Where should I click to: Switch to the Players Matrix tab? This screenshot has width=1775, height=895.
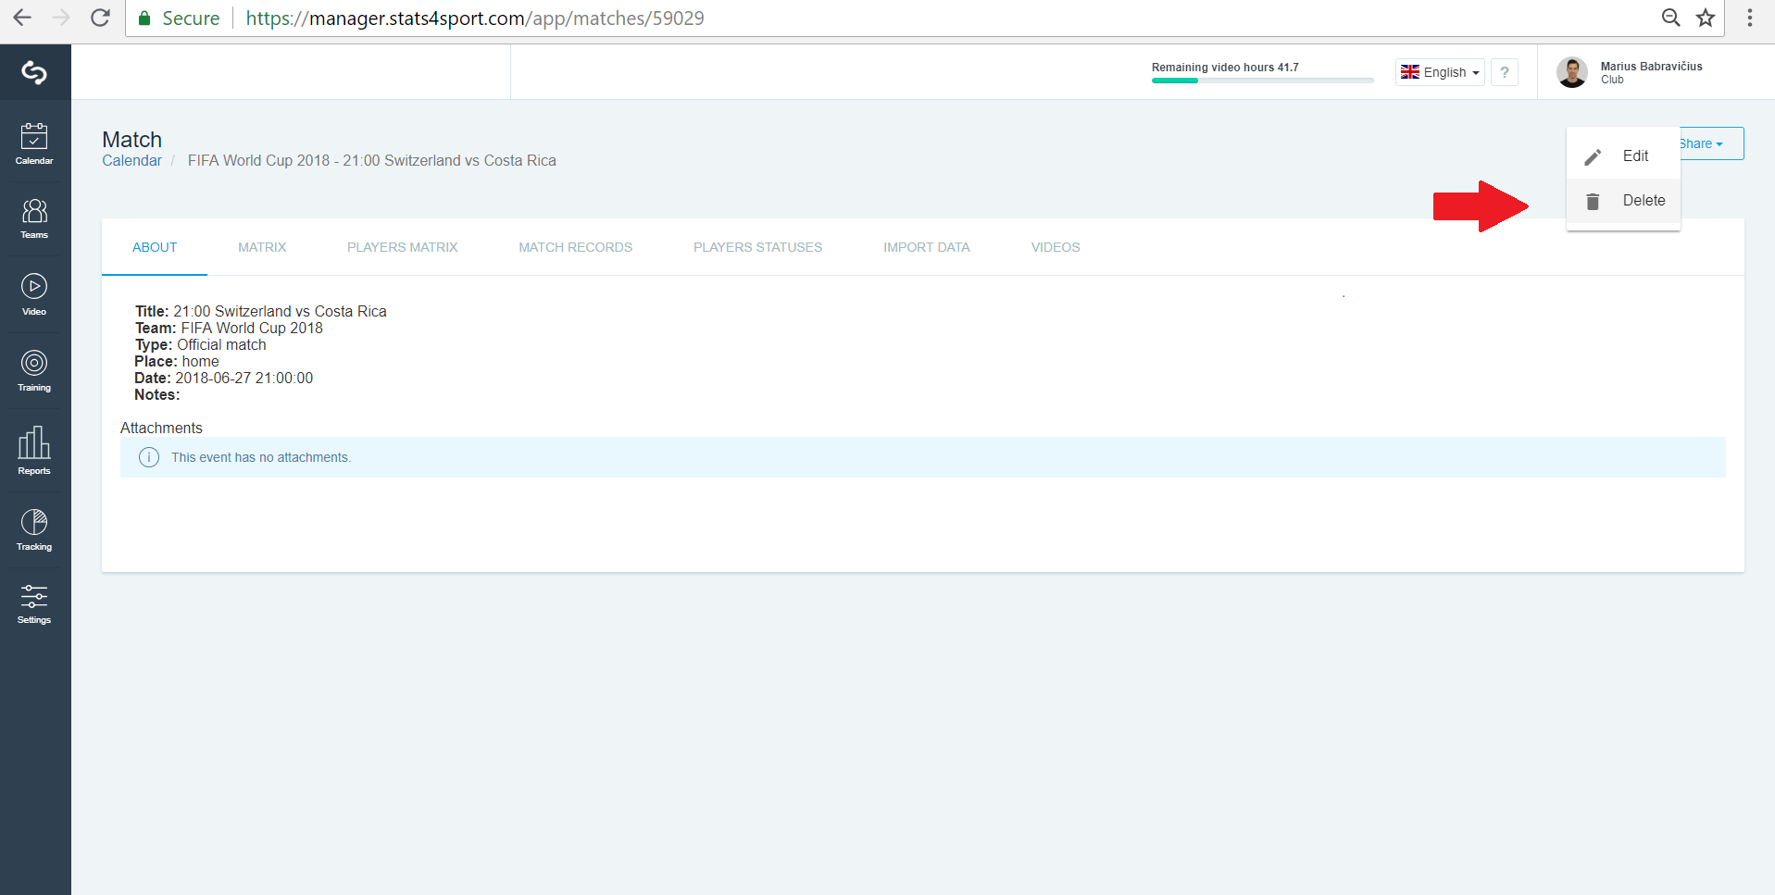(403, 247)
